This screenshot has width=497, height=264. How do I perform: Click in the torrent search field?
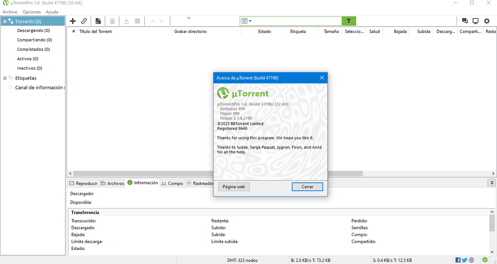tap(297, 21)
